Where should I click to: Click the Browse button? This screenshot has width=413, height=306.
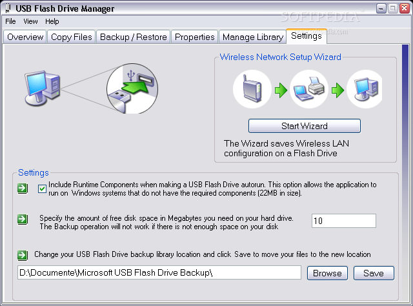(327, 273)
